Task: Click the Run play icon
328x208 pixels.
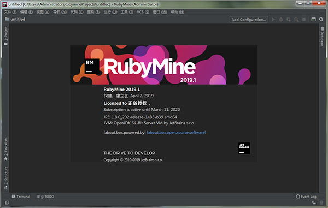Action: point(273,20)
